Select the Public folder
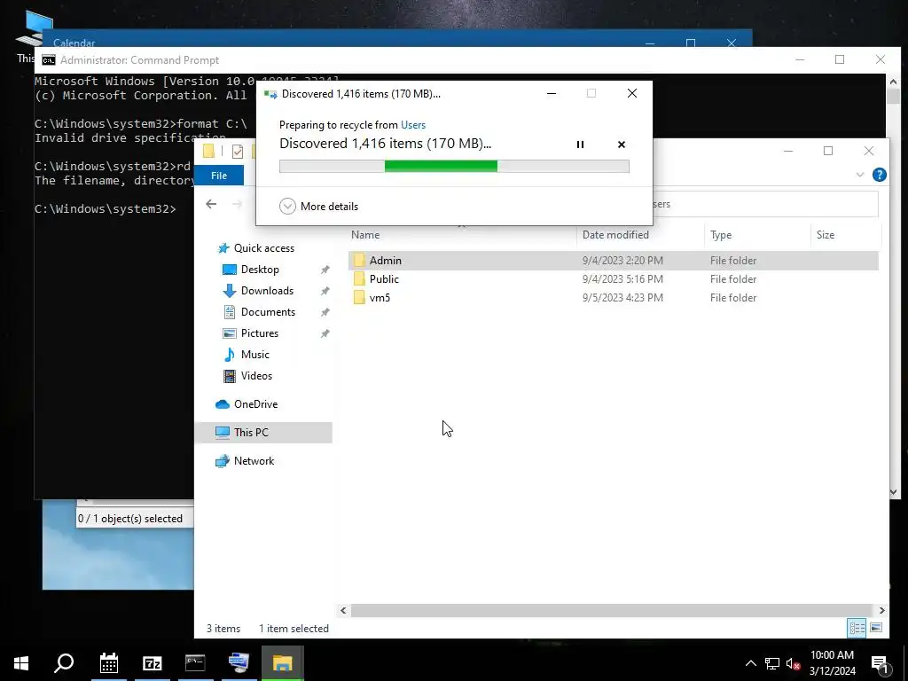This screenshot has width=908, height=681. 614,279
